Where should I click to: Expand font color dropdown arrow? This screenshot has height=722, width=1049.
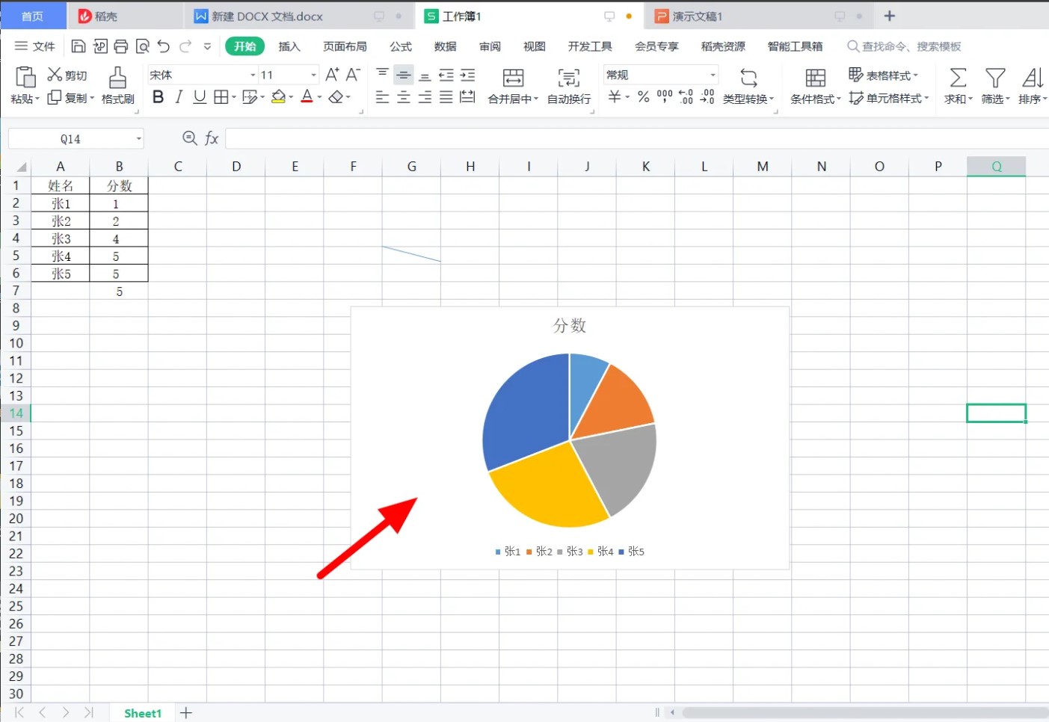pyautogui.click(x=319, y=97)
